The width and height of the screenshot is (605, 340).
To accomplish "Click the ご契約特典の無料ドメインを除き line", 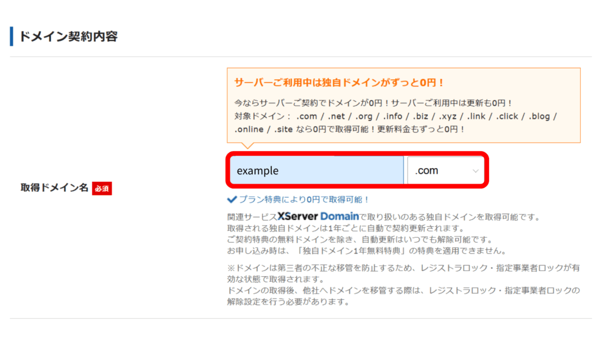I will (x=360, y=240).
